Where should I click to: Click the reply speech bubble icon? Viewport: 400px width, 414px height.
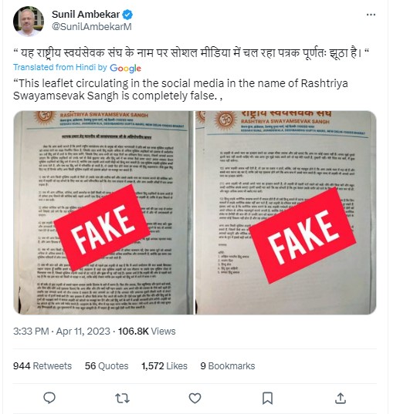49,398
